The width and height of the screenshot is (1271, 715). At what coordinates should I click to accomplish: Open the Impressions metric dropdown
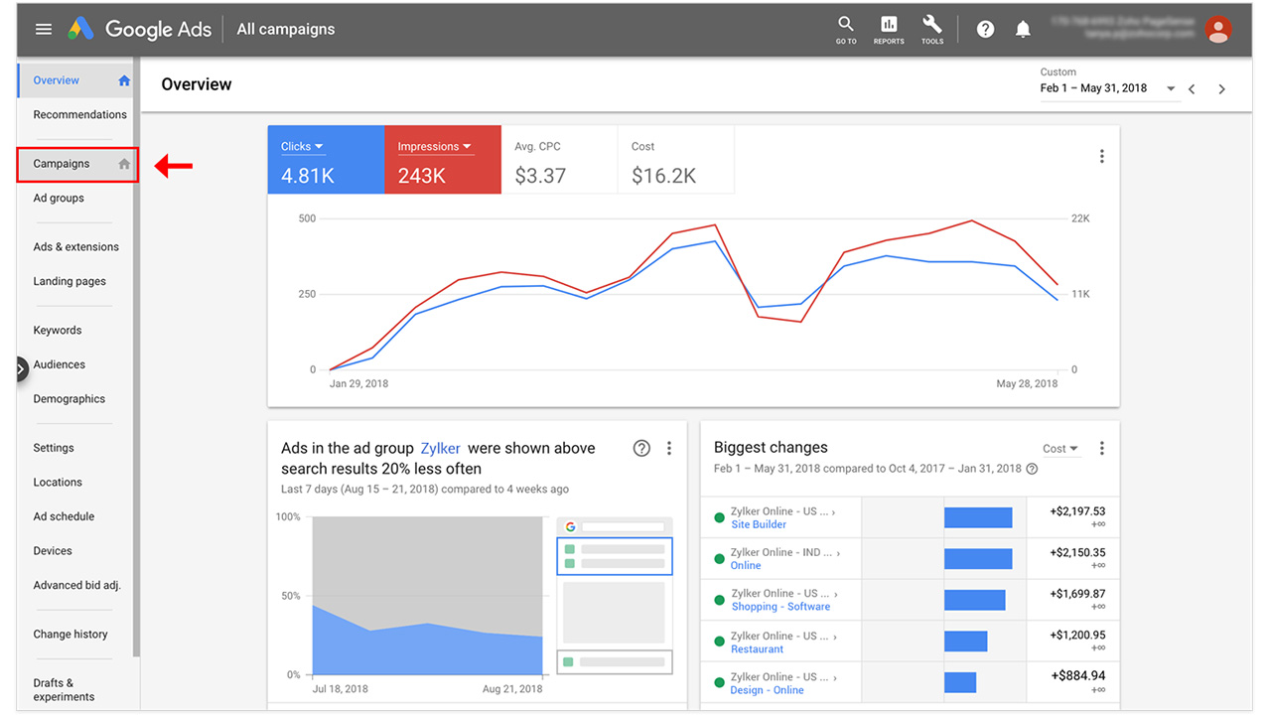pos(434,147)
